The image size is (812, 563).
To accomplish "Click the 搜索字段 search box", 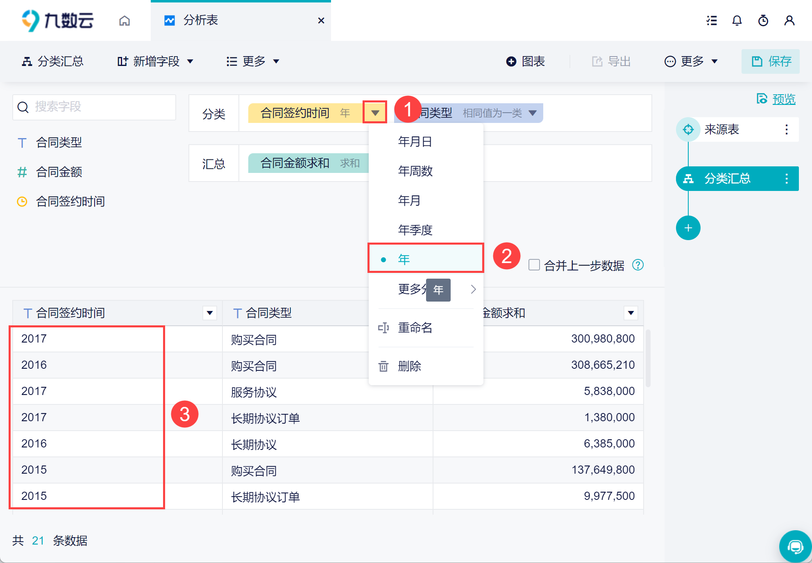I will click(94, 107).
